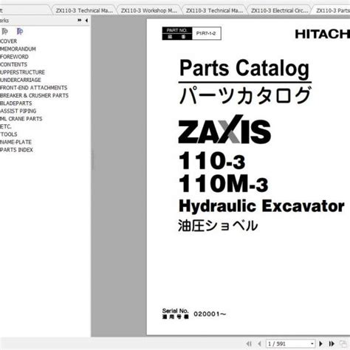Click the Parts Catalog title text
Screen dimensions: 350x350
(244, 68)
